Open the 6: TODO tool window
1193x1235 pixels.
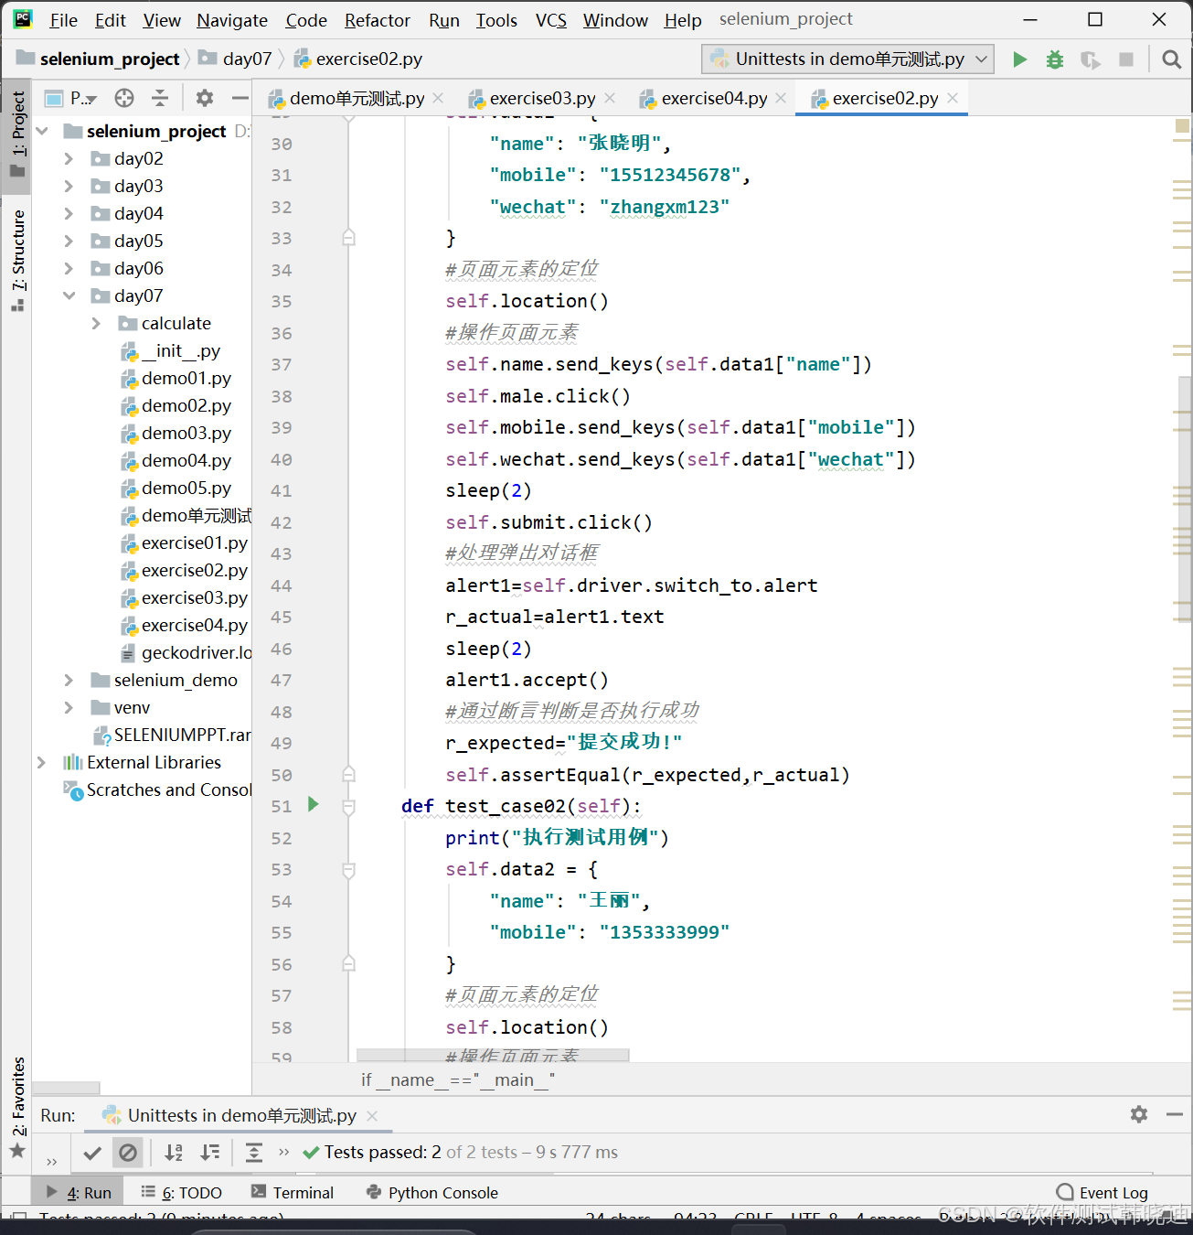coord(182,1192)
